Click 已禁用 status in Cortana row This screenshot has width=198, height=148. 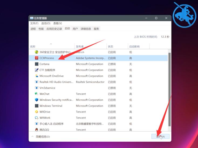coord(112,64)
